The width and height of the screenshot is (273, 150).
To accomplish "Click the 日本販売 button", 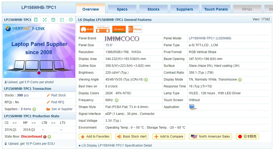I will (247, 137).
